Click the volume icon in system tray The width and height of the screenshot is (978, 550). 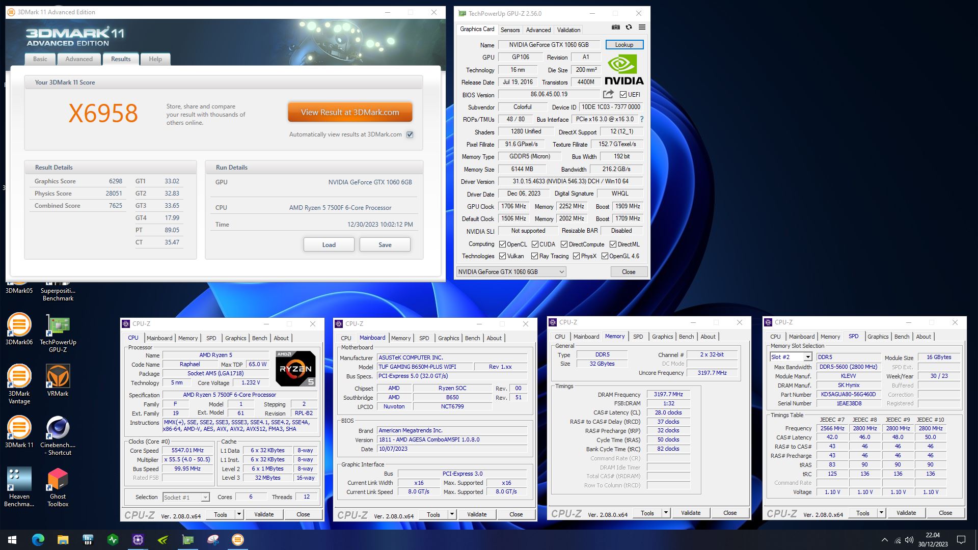point(909,540)
